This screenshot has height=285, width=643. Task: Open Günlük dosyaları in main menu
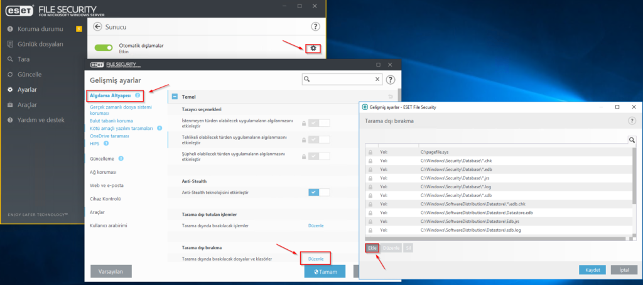click(x=40, y=44)
